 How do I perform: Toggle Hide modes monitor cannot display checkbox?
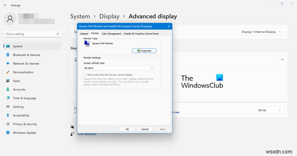click(x=85, y=75)
